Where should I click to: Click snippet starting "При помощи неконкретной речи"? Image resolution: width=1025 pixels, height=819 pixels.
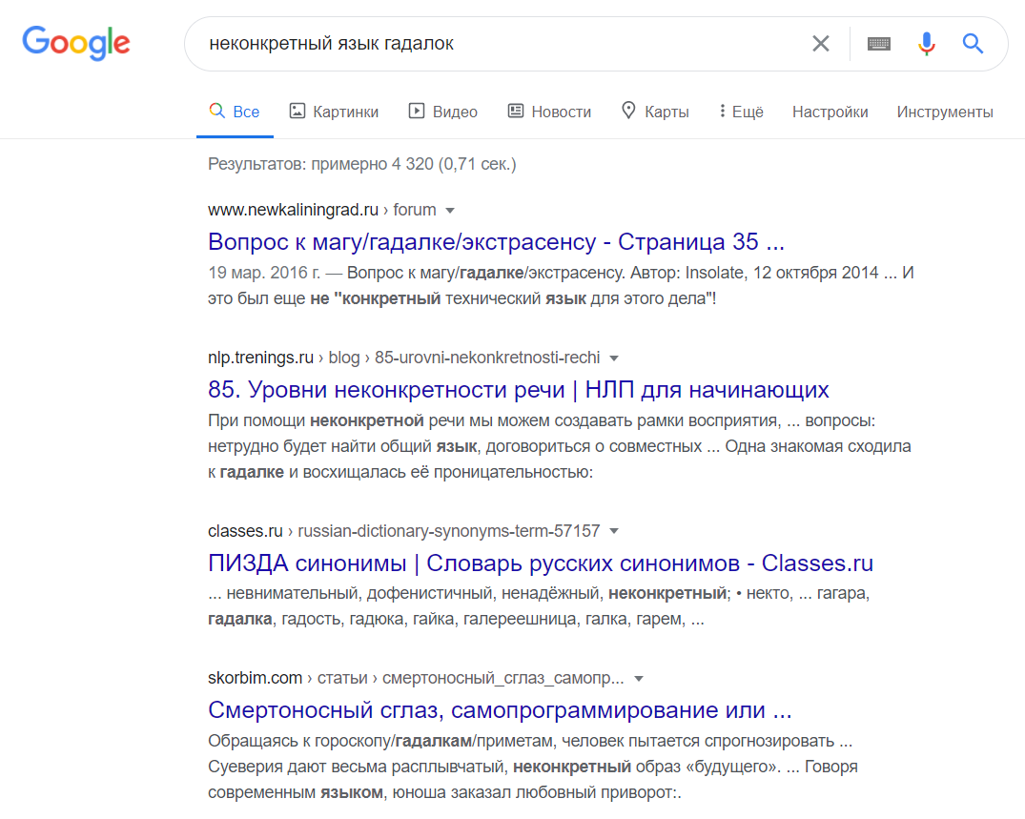pyautogui.click(x=560, y=446)
